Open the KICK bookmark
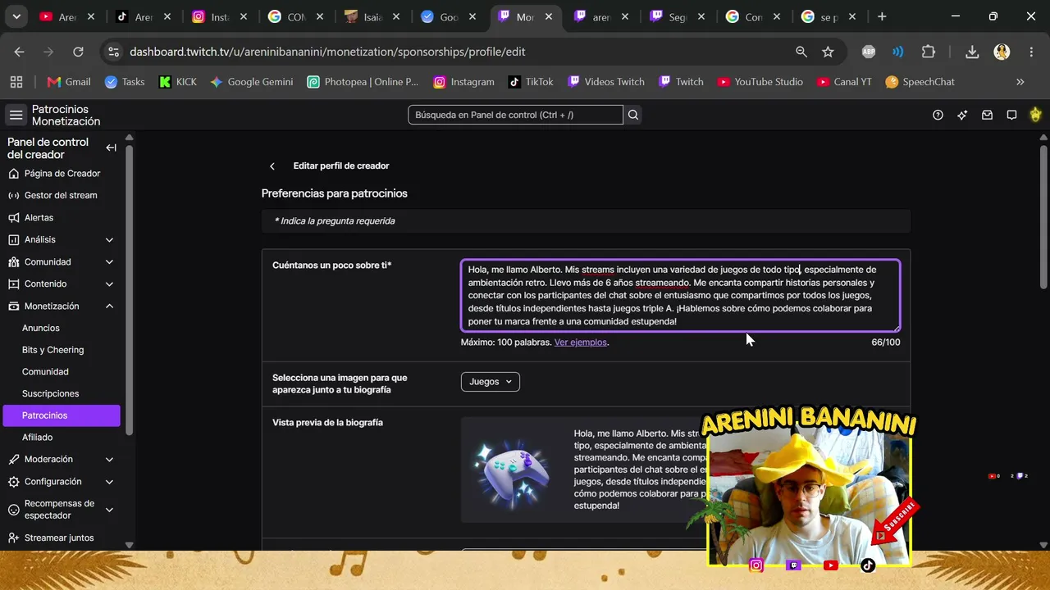 click(178, 82)
